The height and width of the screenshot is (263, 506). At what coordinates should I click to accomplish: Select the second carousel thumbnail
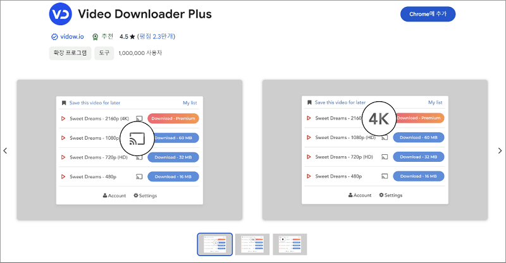[x=252, y=244]
